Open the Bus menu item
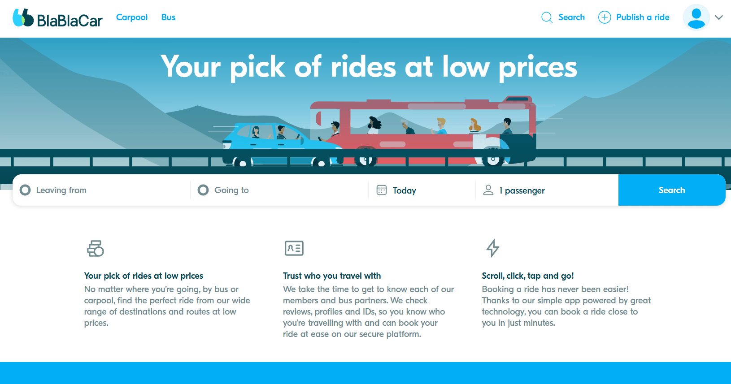The width and height of the screenshot is (731, 384). (x=168, y=17)
